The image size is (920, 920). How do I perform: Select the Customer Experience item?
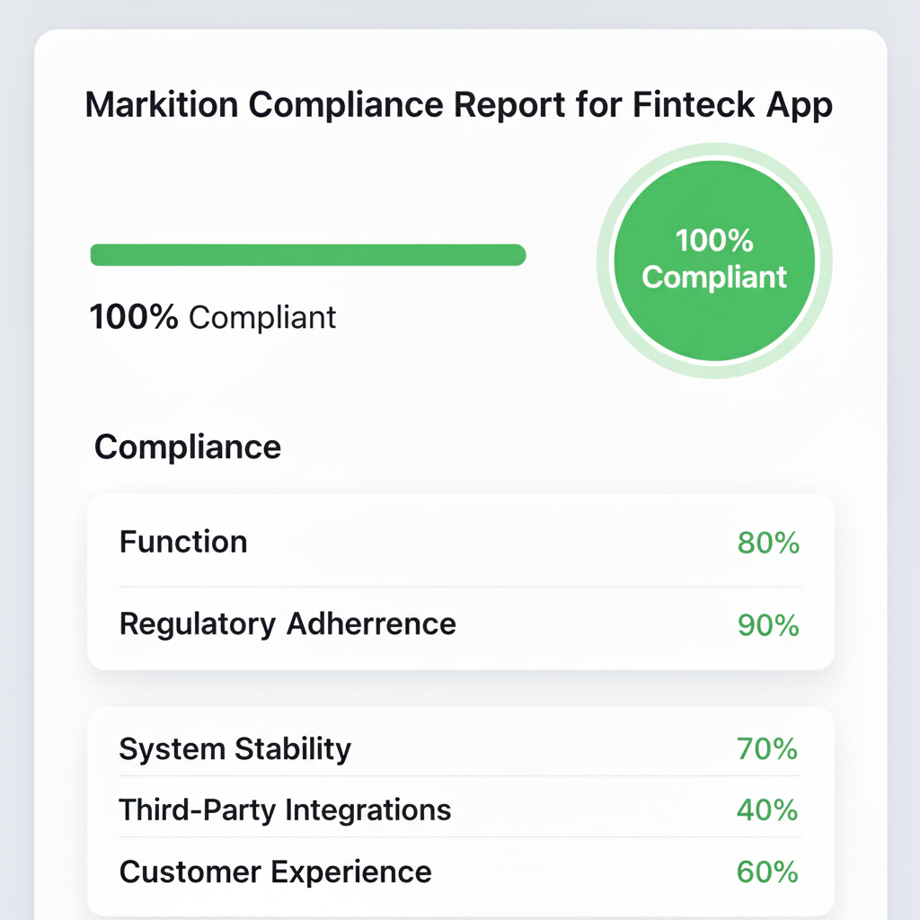click(x=275, y=871)
